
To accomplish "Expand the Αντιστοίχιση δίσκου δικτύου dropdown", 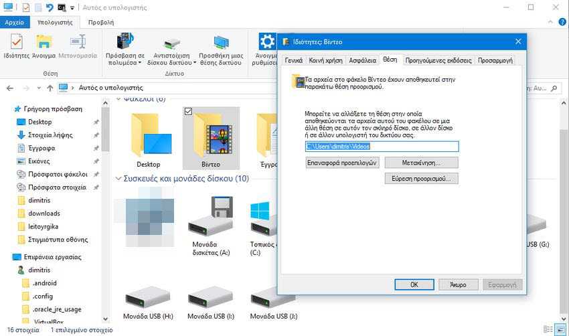I will (x=195, y=63).
